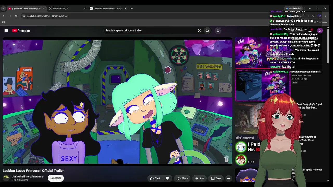Open more actions for the video
Viewport: 333px width, 187px height.
point(228,178)
